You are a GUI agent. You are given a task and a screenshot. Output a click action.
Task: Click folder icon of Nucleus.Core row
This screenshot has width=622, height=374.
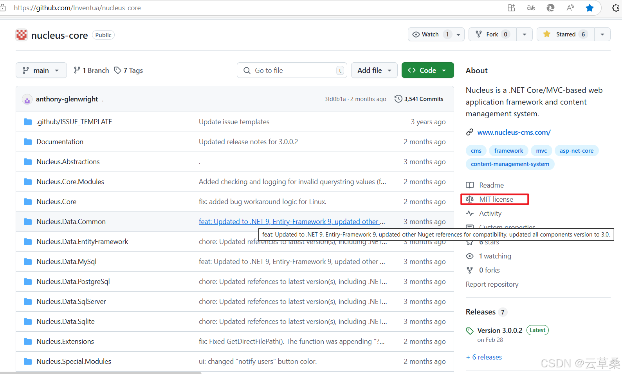coord(28,202)
